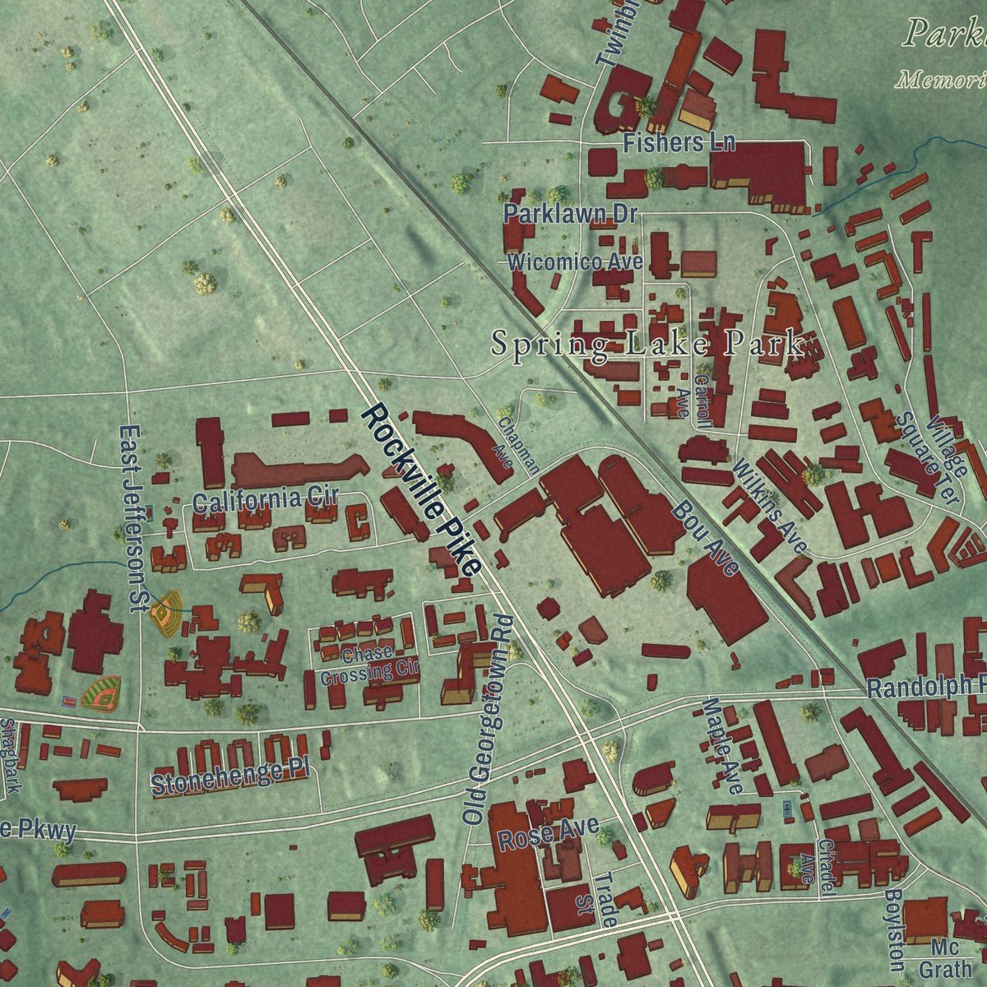The image size is (987, 987).
Task: Click the Shagbark street label
Action: point(9,758)
